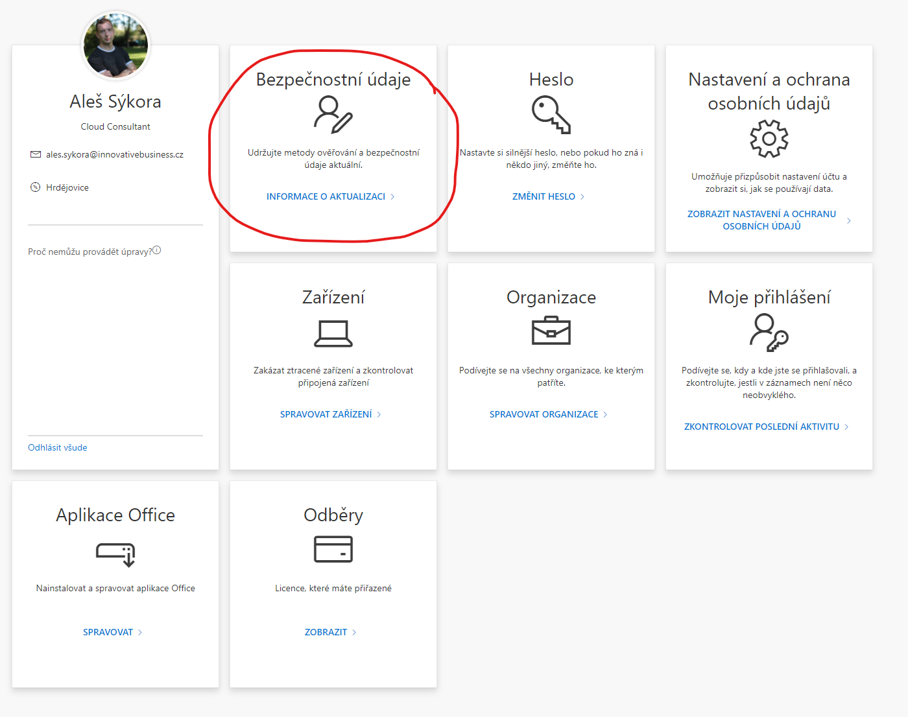Click the chevron after SPRAVOVAT ZAŘÍZENÍ
The width and height of the screenshot is (908, 717).
379,414
